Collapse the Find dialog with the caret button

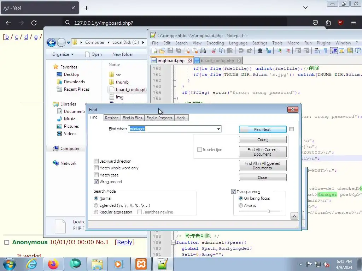coord(294,216)
